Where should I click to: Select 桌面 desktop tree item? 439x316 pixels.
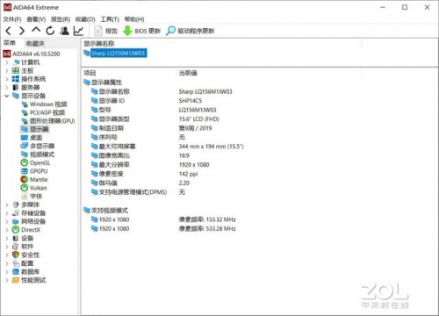32,138
